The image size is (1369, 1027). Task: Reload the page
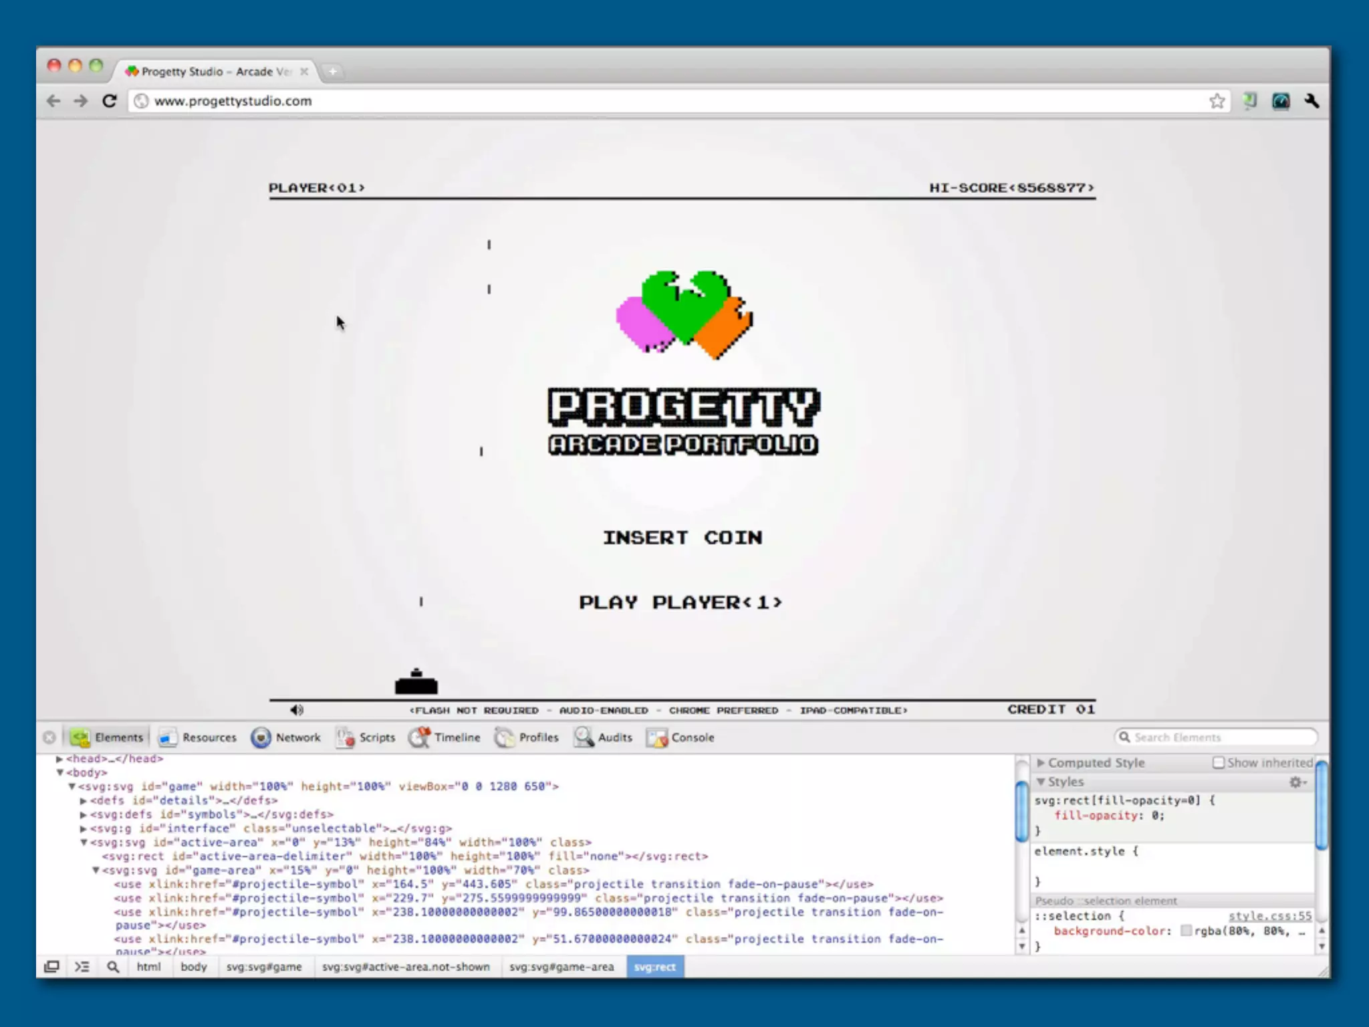(110, 101)
